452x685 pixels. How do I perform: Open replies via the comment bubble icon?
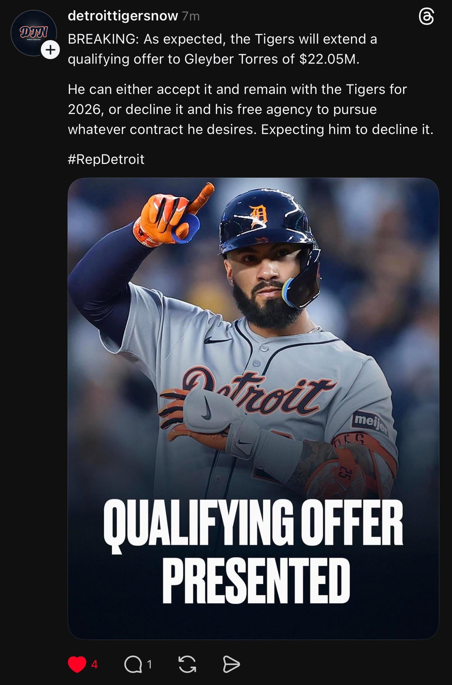point(133,664)
